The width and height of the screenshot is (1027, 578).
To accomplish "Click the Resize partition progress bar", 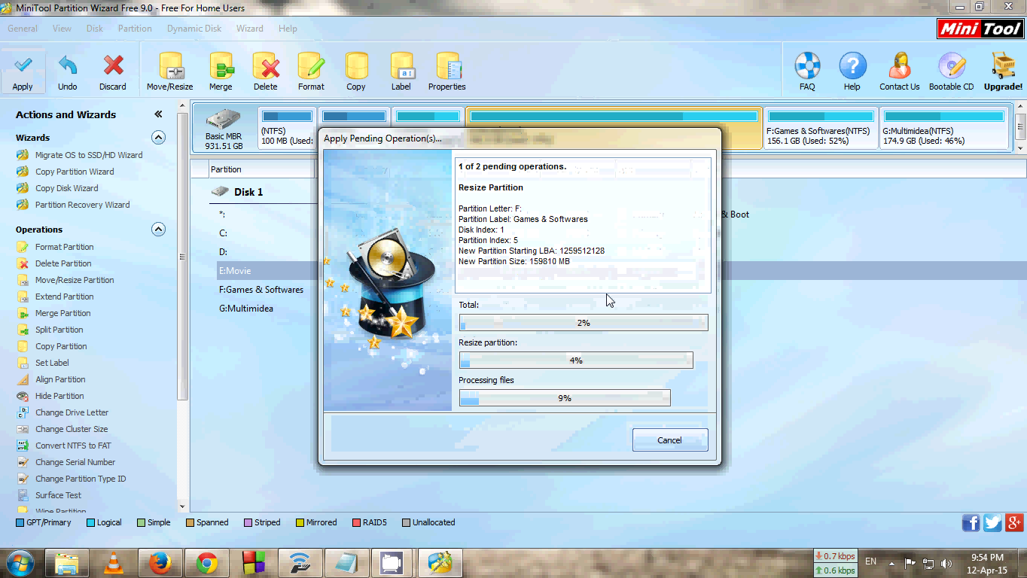I will (576, 360).
